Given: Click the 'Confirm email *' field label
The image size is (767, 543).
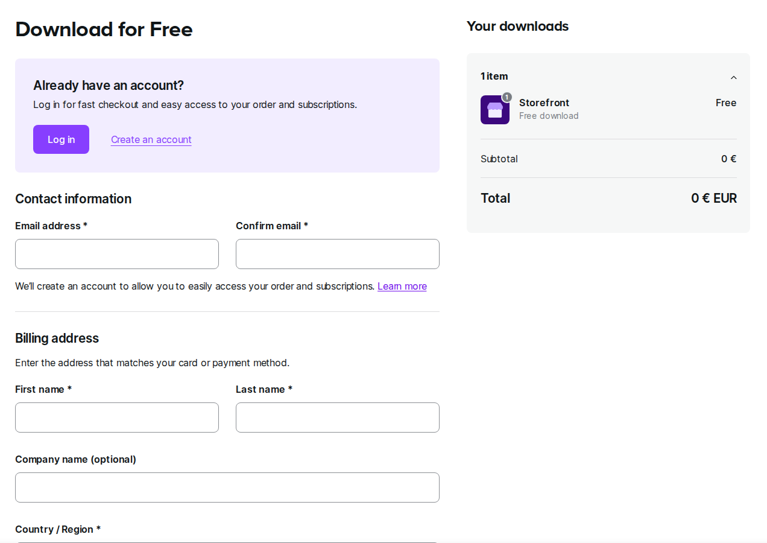Looking at the screenshot, I should (x=272, y=226).
